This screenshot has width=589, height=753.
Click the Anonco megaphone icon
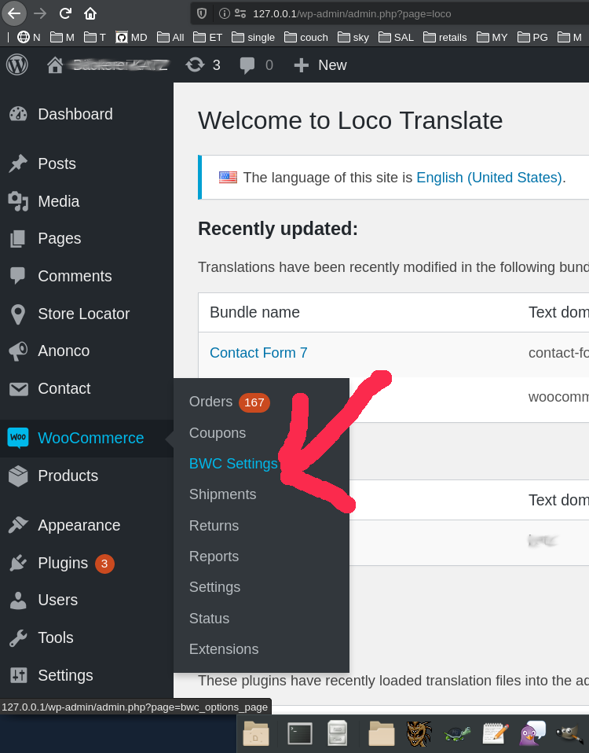(18, 351)
